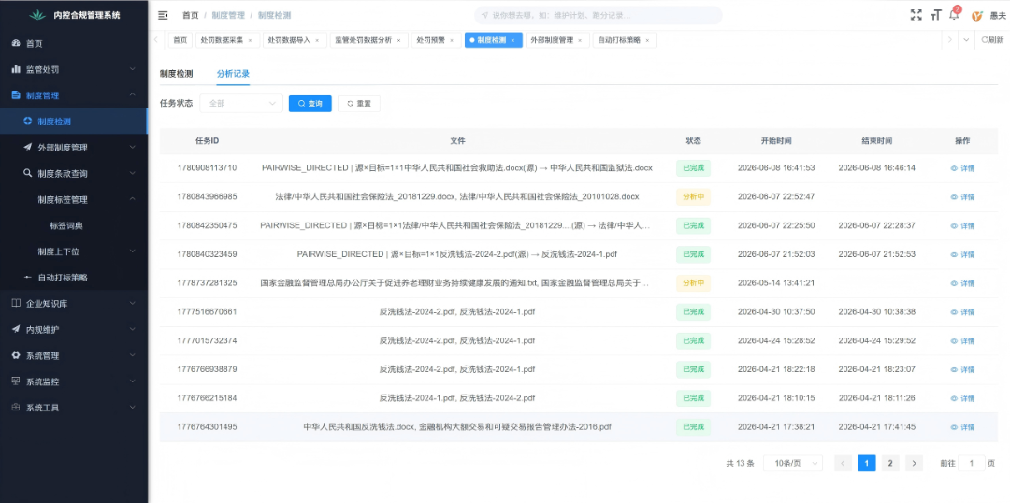Switch to the 制度检测 content tab

[177, 74]
